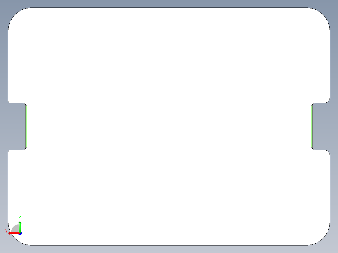Image resolution: width=338 pixels, height=253 pixels.
Task: Click the red X axis arrow
Action: (13, 233)
